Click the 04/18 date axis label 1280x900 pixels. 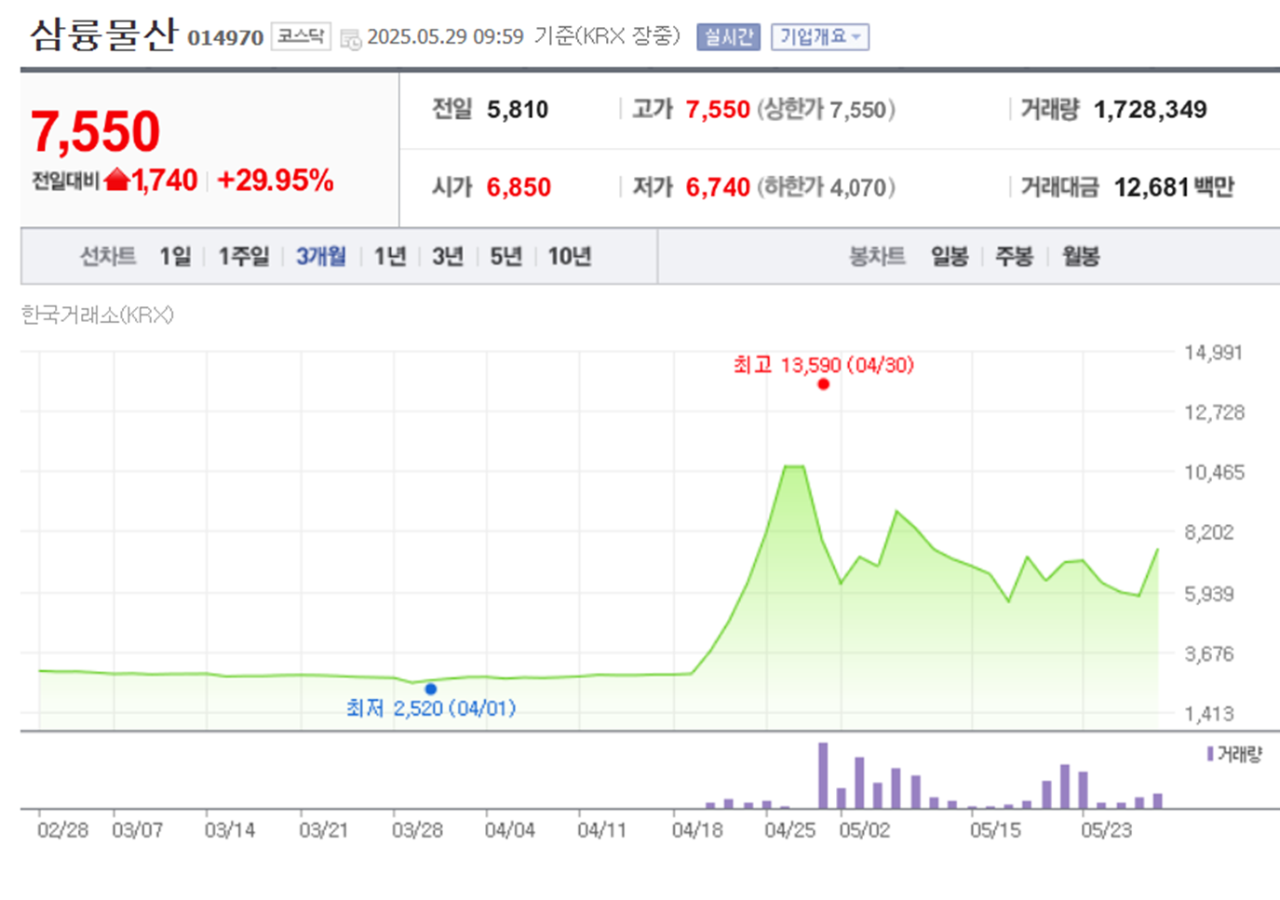[x=696, y=829]
